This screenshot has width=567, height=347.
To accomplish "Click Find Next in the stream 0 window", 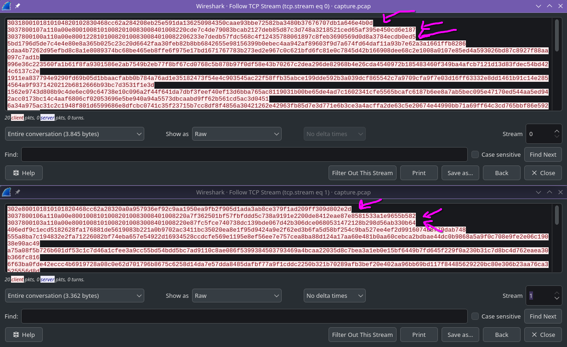I will click(x=543, y=154).
